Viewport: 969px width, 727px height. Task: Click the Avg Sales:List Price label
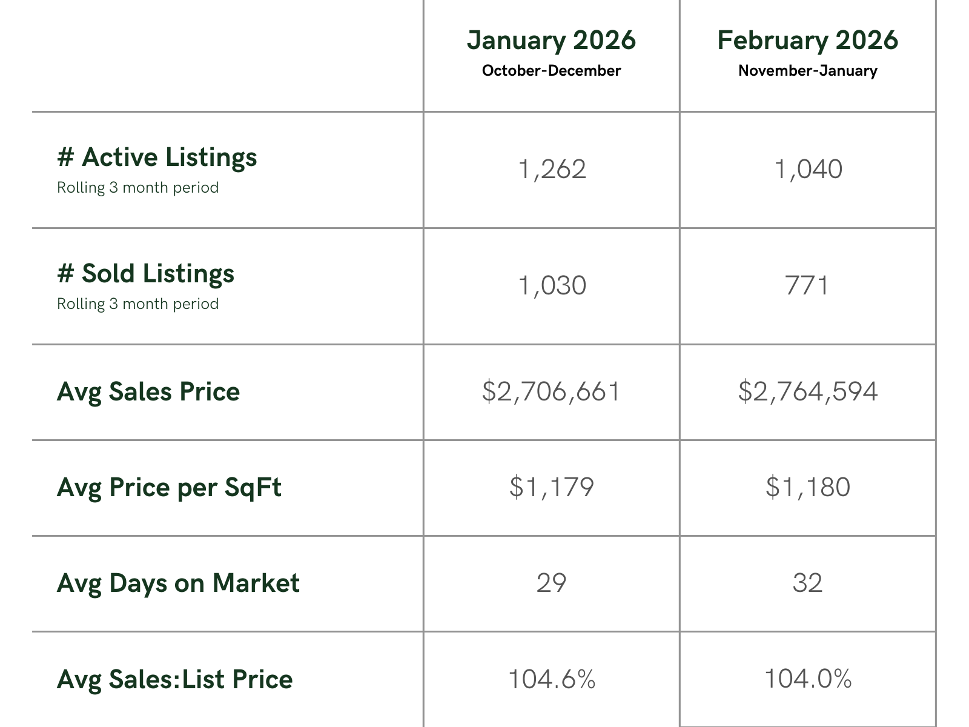pos(174,679)
